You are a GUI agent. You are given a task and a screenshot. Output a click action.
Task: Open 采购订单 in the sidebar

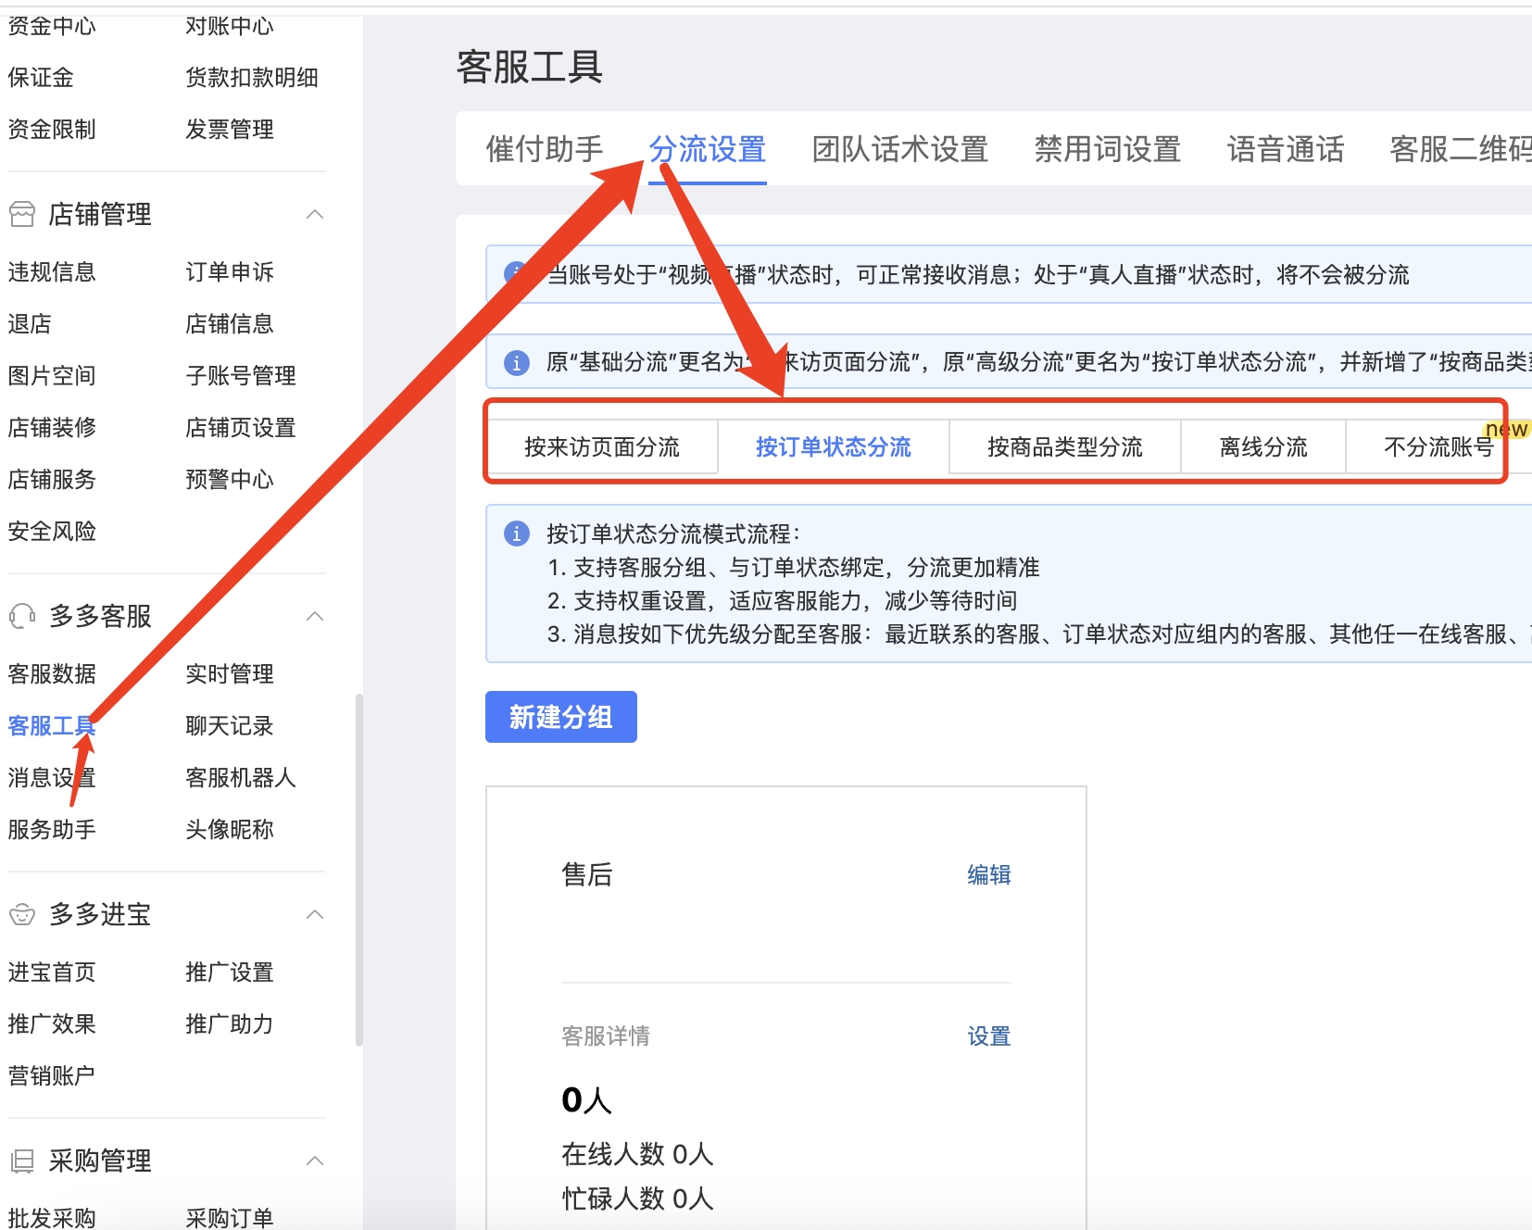[230, 1218]
